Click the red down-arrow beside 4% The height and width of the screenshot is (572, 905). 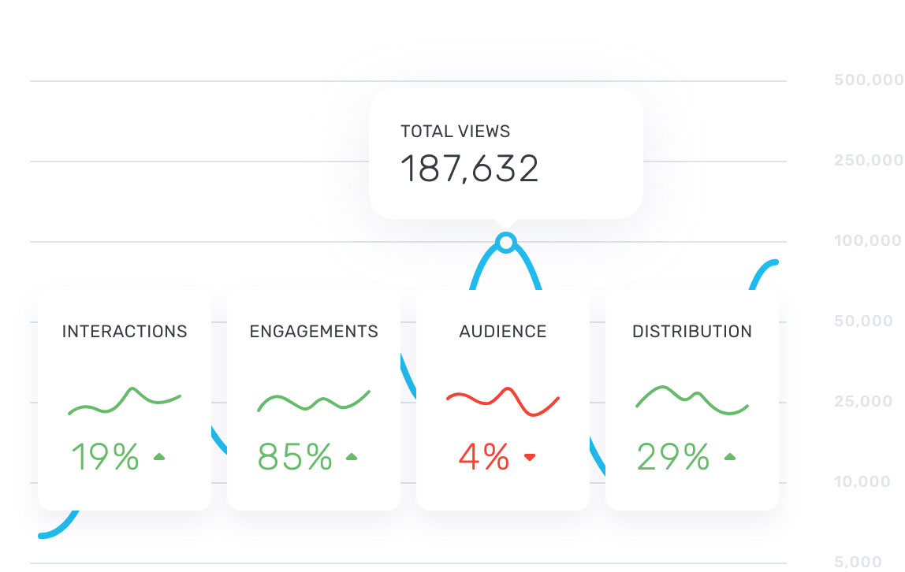tap(531, 455)
